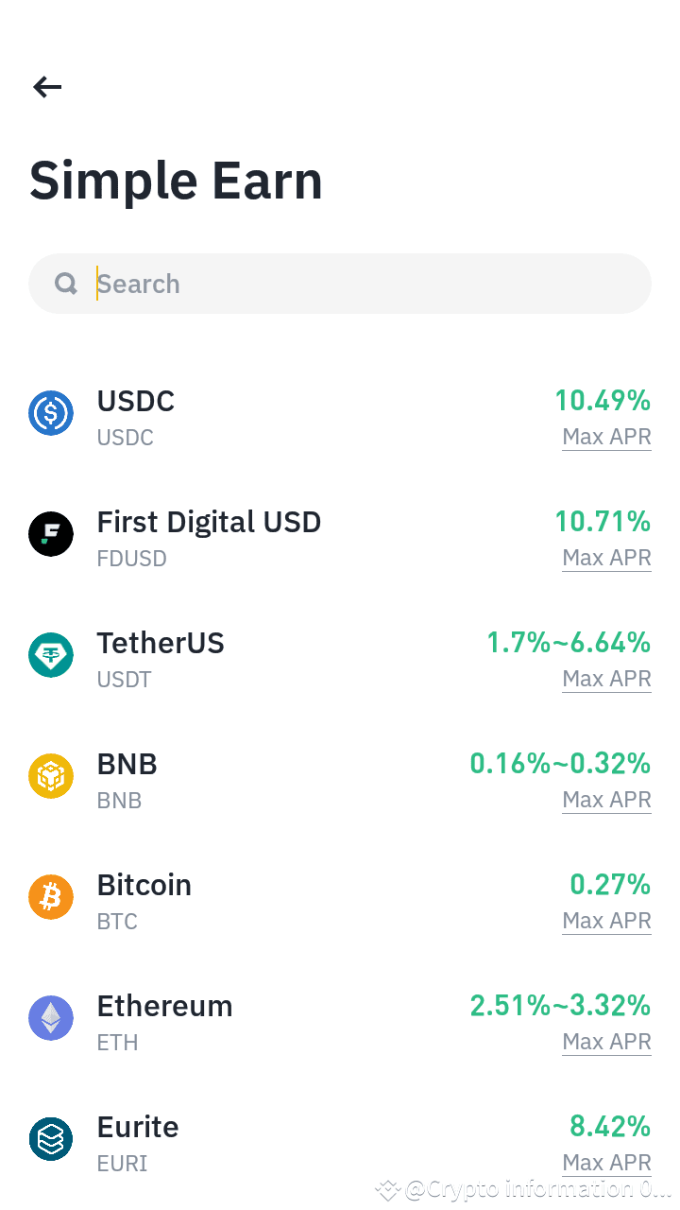Select the USDC coin icon
Screen dimensions: 680x1210
51,413
